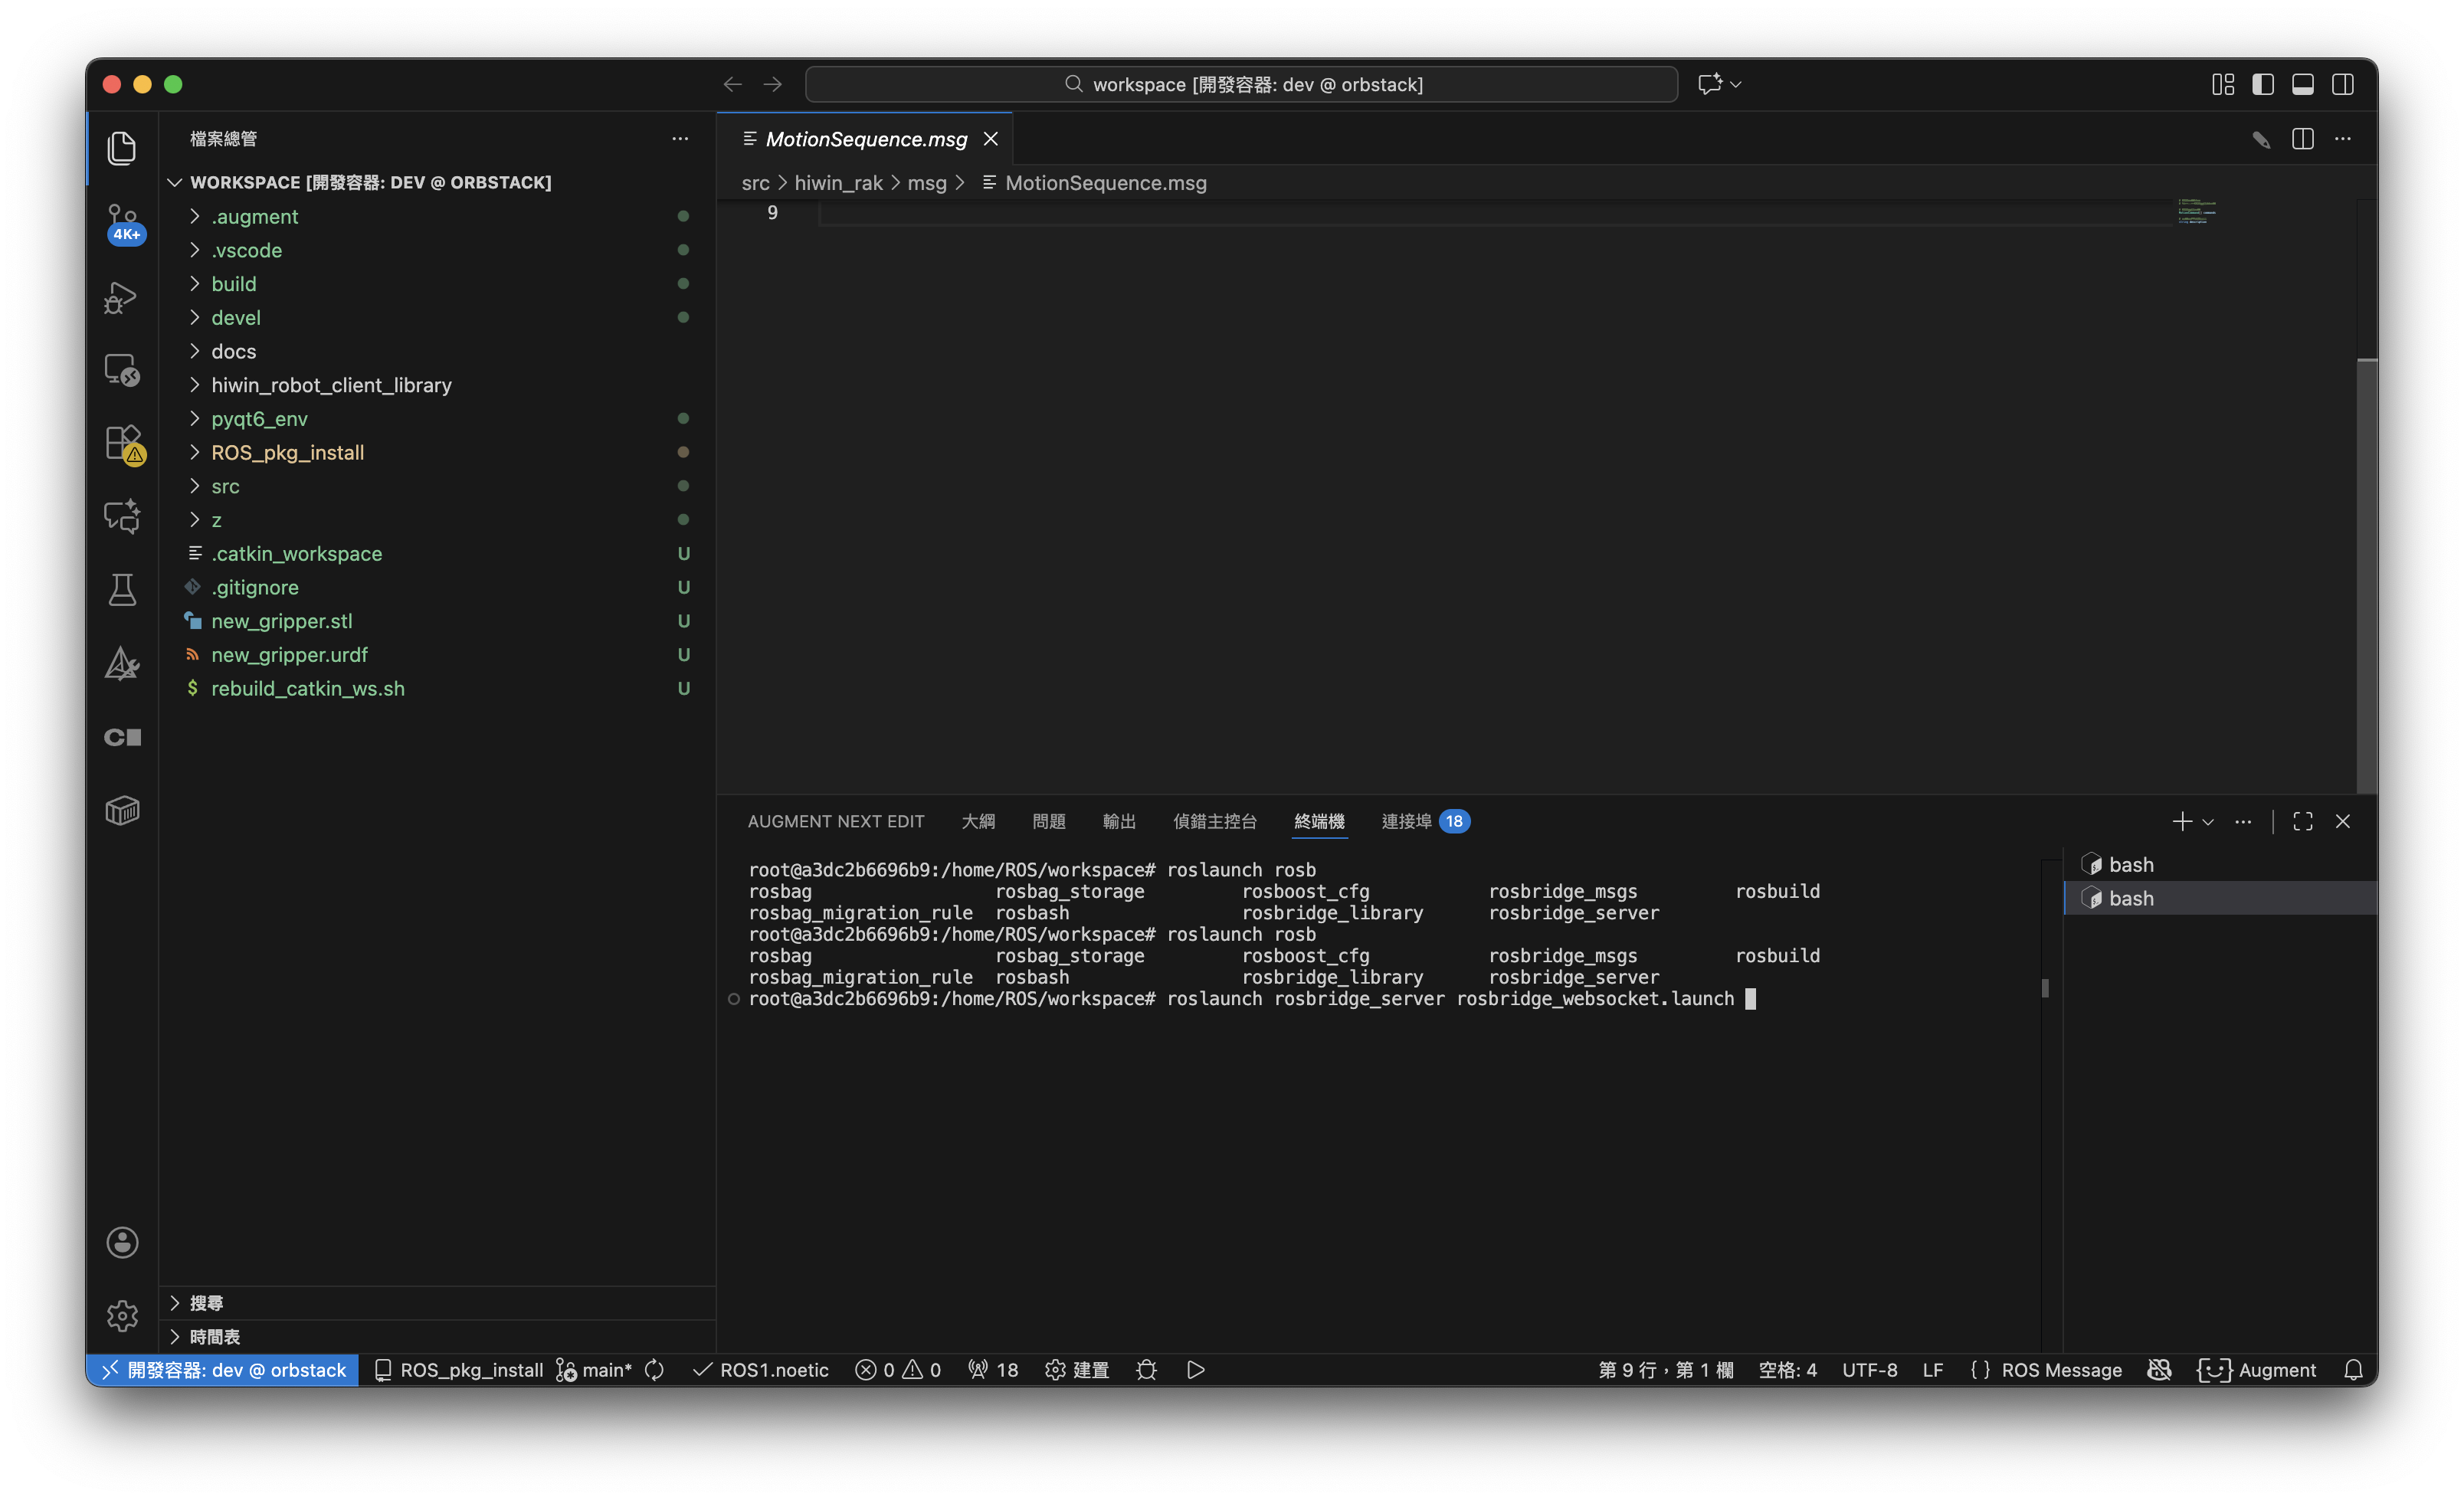Go forward in navigation history
Image resolution: width=2464 pixels, height=1500 pixels.
click(x=772, y=85)
